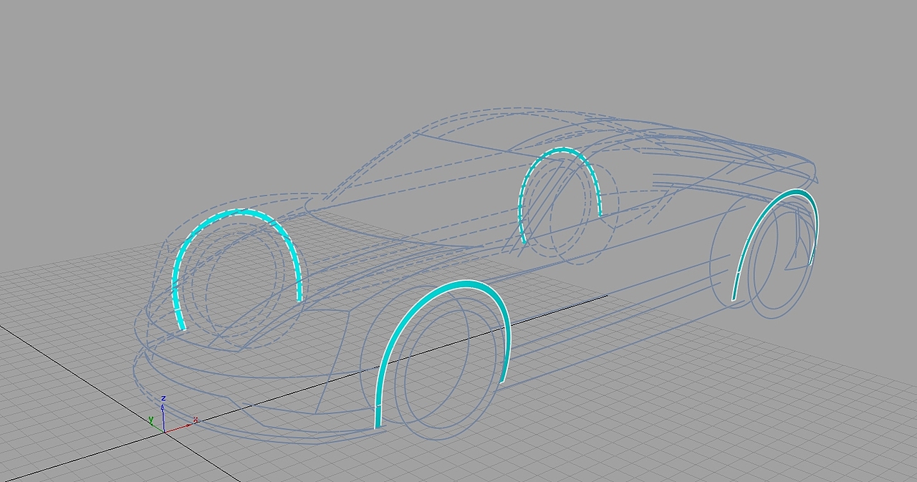
Task: Click the Y label on the axis gizmo
Action: coord(151,418)
